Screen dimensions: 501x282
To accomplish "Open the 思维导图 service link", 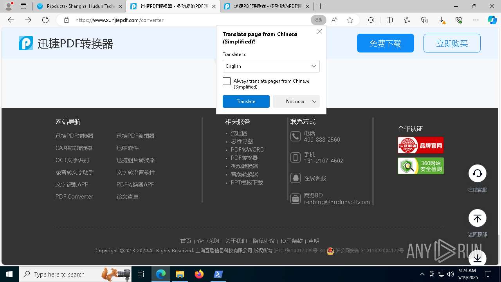I will click(x=242, y=141).
